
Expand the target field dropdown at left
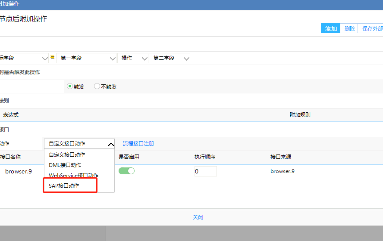pyautogui.click(x=24, y=58)
